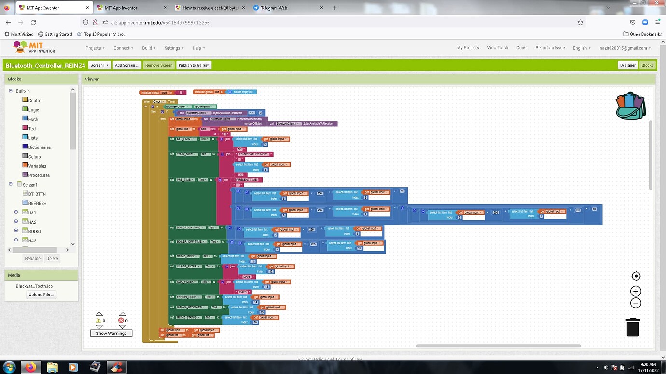
Task: Click the yellow warning triangle icon
Action: pyautogui.click(x=98, y=321)
